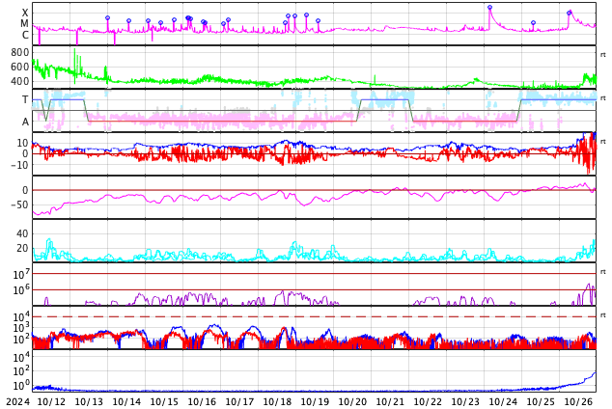Click the 'C' flare class axis label
The image size is (612, 409).
tap(25, 35)
